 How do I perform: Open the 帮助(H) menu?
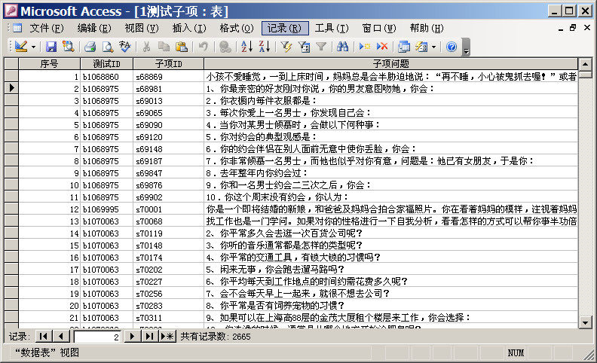(427, 28)
